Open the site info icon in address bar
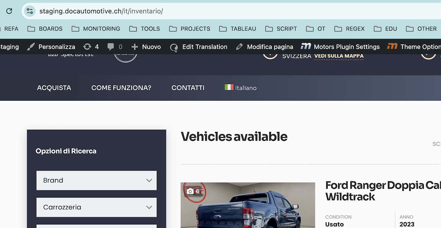 pyautogui.click(x=29, y=11)
